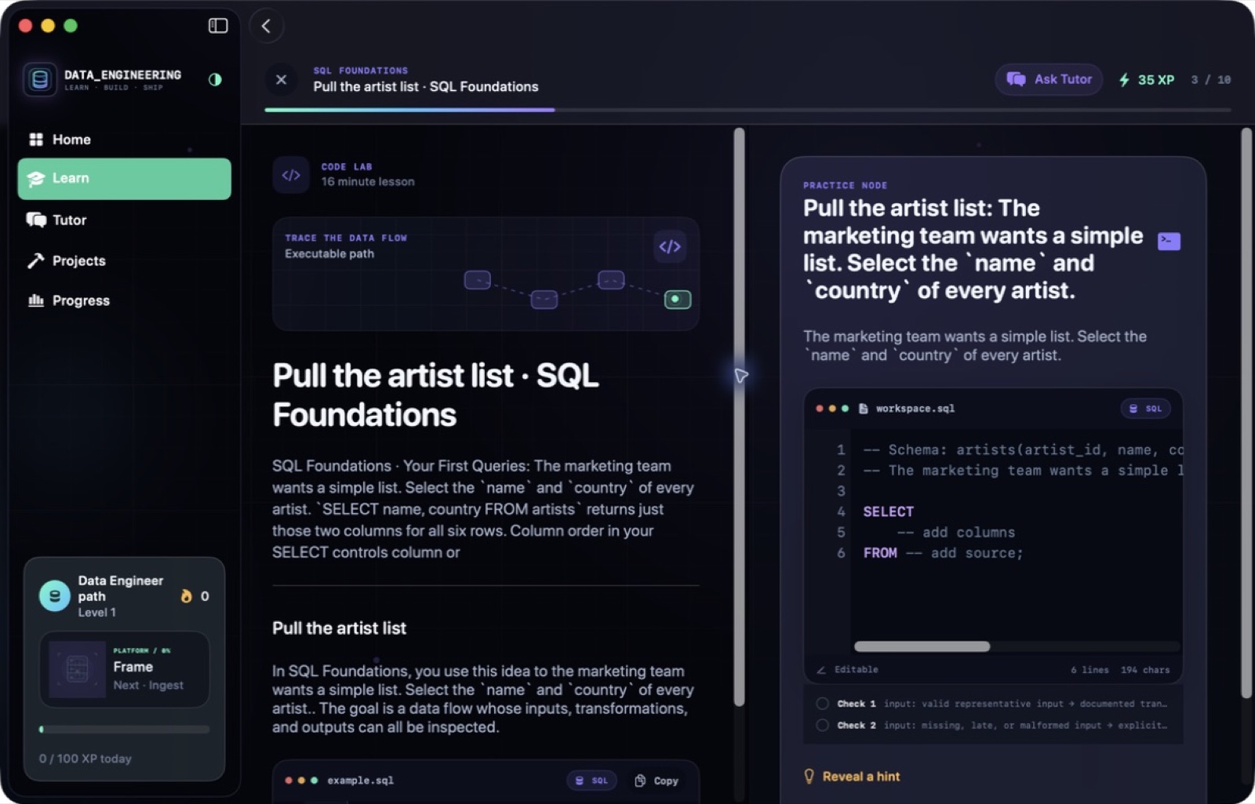Copy the example.sql code
This screenshot has height=804, width=1255.
656,780
